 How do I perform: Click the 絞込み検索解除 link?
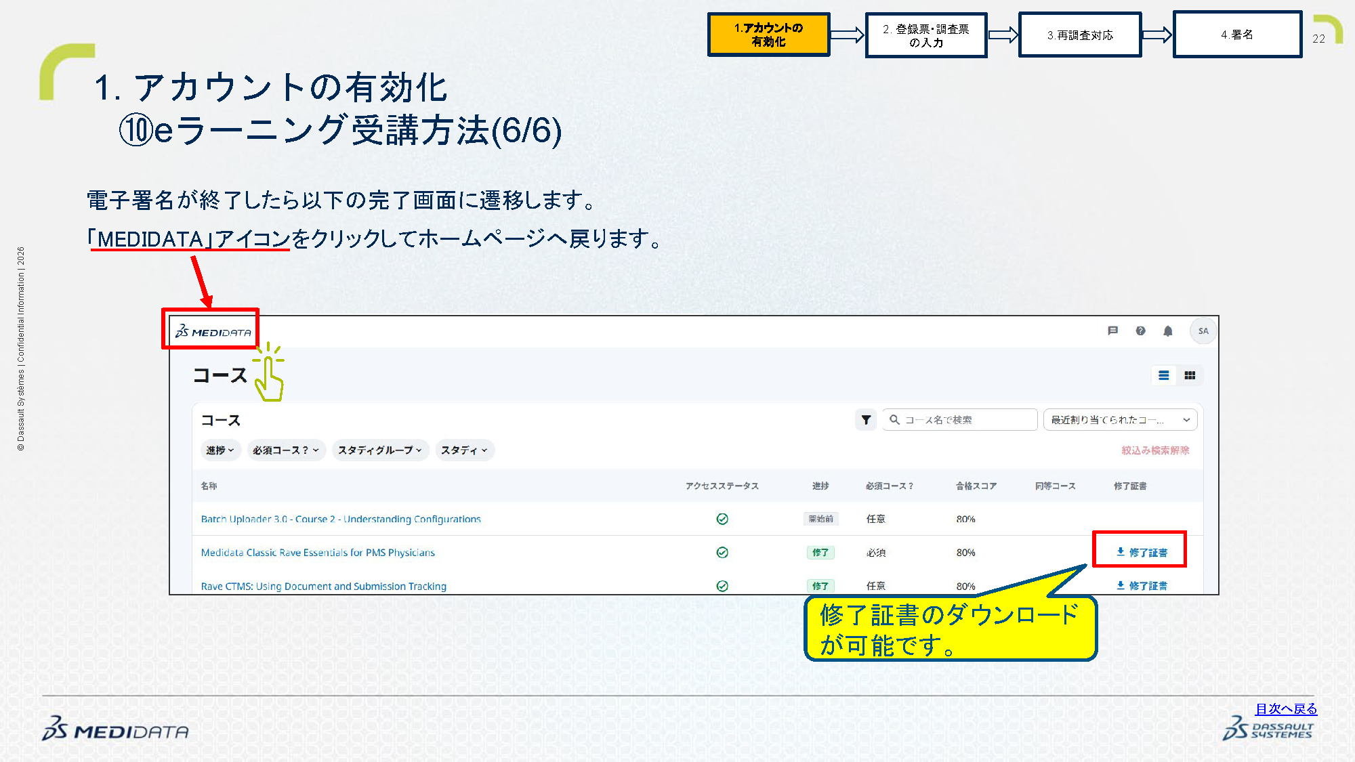point(1155,450)
